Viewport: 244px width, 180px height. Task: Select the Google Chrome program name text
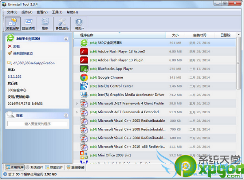point(110,77)
